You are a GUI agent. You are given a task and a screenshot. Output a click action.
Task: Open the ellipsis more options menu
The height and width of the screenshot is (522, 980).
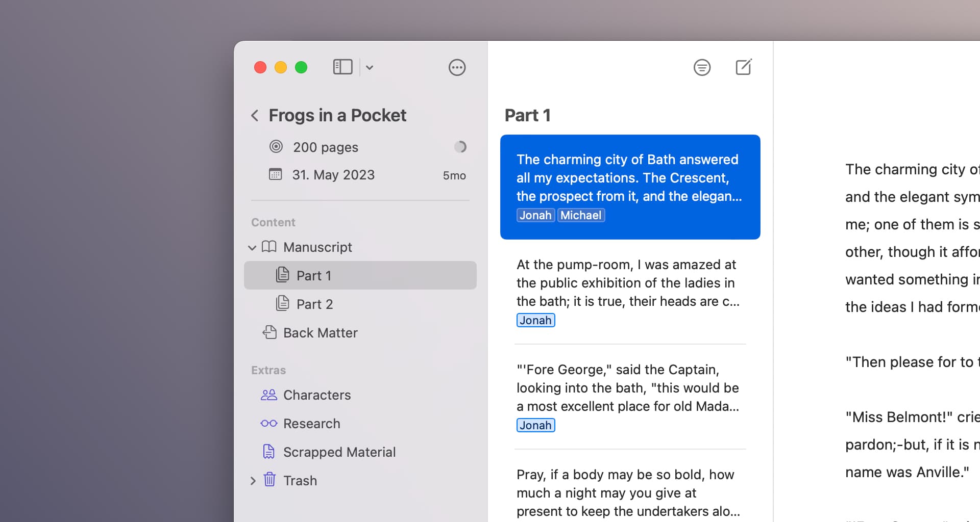pos(457,67)
